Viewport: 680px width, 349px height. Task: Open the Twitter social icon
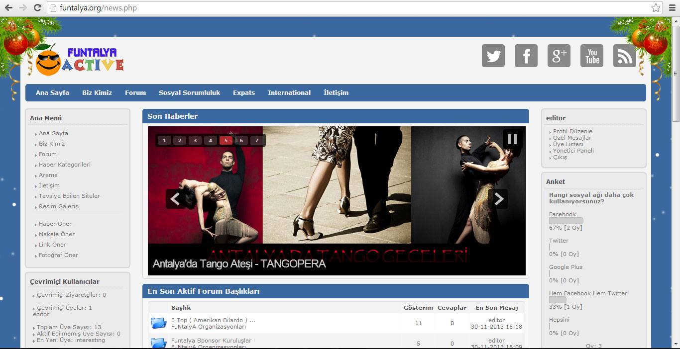[x=493, y=56]
